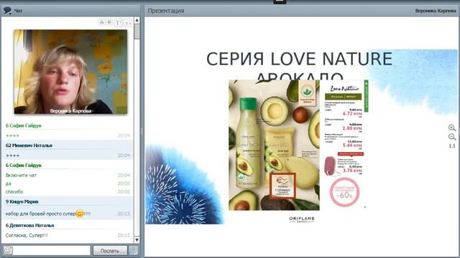Image resolution: width=460 pixels, height=258 pixels.
Task: Click the avocado product catalog image on slide
Action: pos(274,145)
